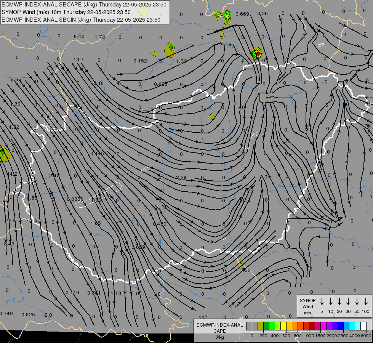Click the map value 3.36
This screenshot has height=343, width=373.
tap(263, 14)
